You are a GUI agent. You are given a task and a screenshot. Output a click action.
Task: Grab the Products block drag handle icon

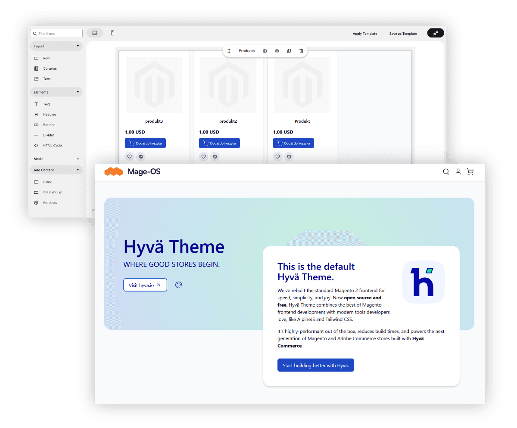pyautogui.click(x=229, y=51)
